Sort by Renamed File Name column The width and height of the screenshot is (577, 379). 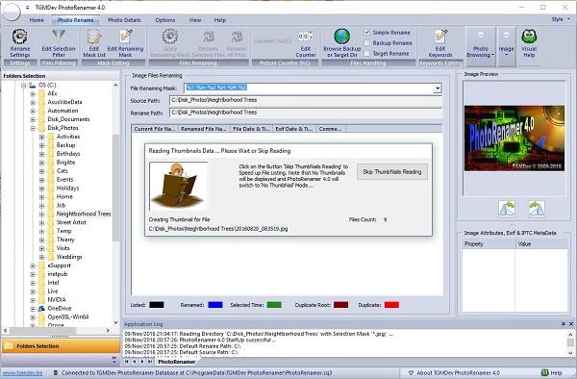pos(204,129)
